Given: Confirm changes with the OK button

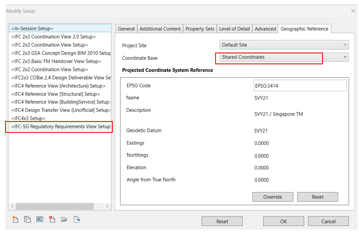Looking at the screenshot, I should 284,221.
